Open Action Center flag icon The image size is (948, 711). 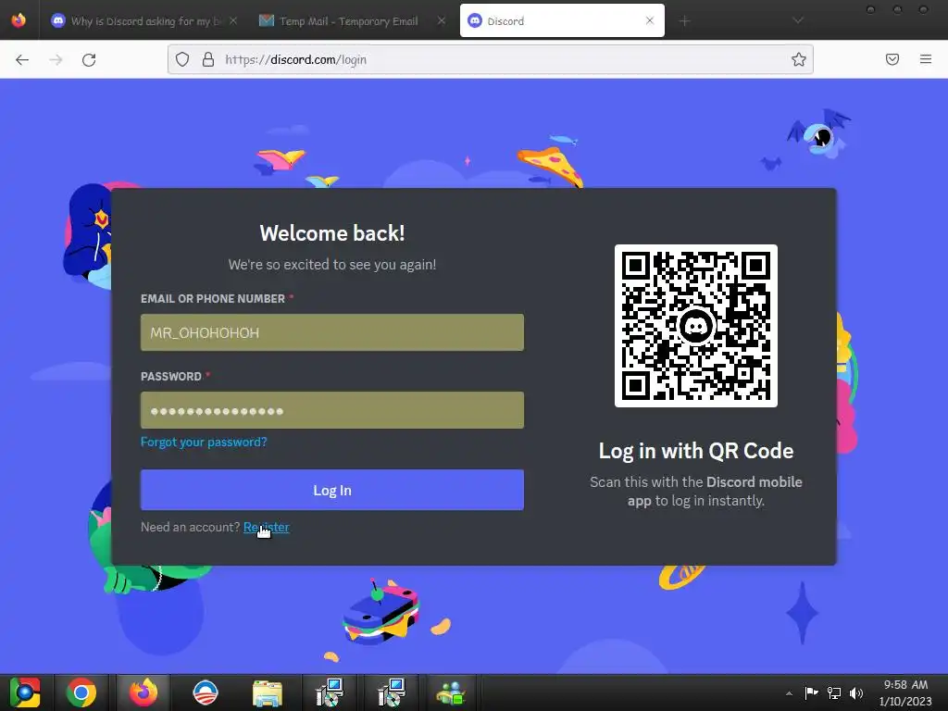(x=811, y=692)
